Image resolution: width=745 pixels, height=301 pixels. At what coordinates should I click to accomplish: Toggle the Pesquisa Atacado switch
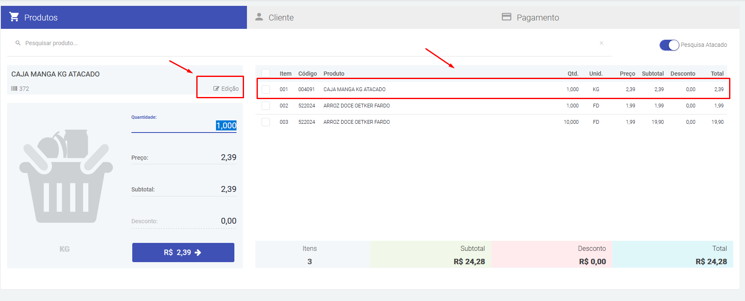(669, 45)
